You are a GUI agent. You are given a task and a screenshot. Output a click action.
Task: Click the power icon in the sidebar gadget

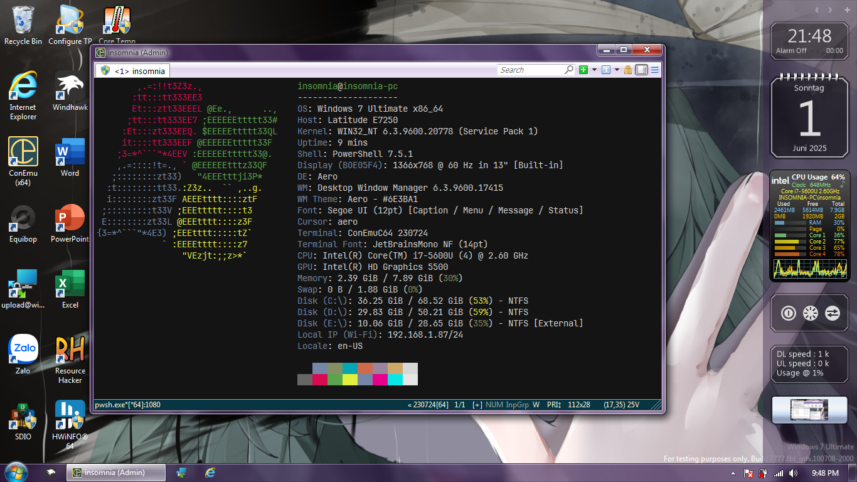click(x=788, y=313)
